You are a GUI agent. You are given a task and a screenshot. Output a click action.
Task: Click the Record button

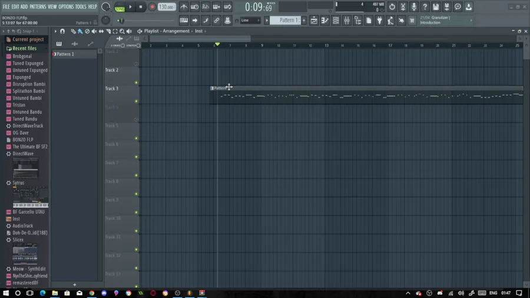tap(152, 6)
